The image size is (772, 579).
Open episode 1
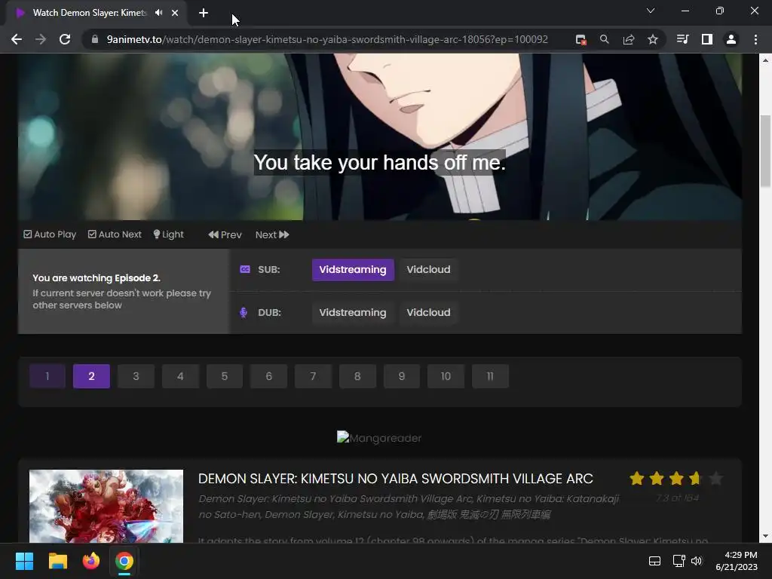coord(47,376)
